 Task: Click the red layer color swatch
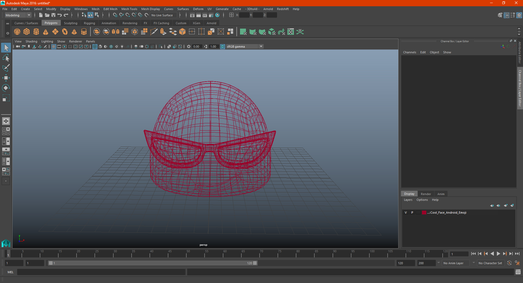[424, 213]
